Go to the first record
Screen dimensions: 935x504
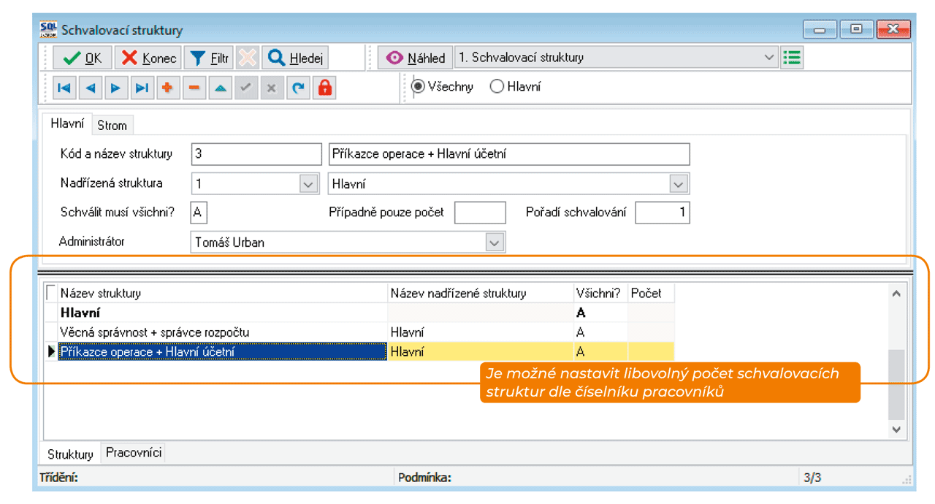coord(64,88)
